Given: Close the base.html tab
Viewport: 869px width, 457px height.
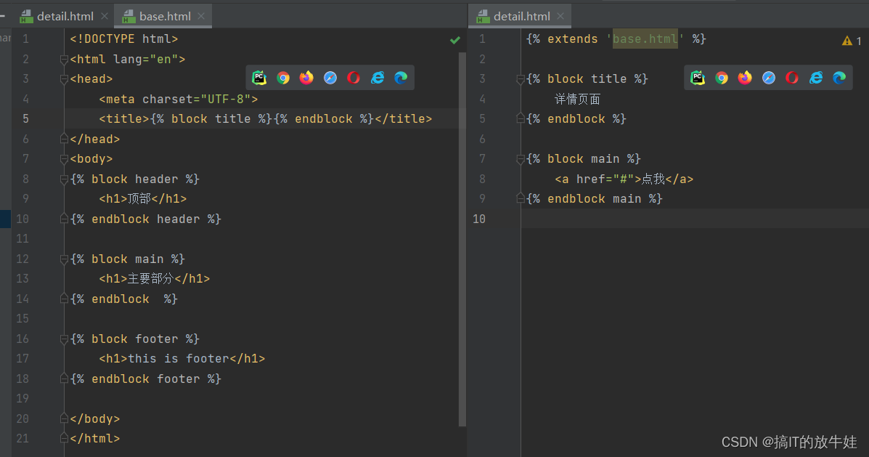Looking at the screenshot, I should click(201, 16).
